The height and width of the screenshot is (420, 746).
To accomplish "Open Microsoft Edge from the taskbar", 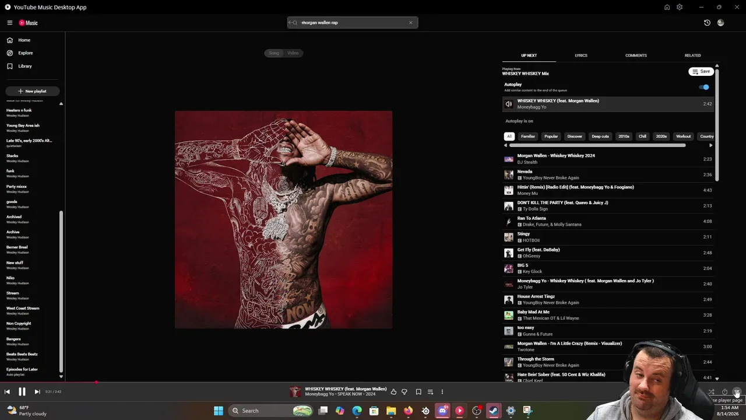I will pyautogui.click(x=357, y=411).
